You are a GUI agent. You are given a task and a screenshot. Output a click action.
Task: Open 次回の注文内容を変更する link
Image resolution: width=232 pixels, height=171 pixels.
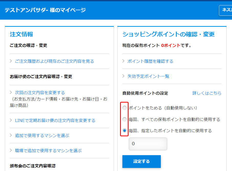click(x=40, y=93)
